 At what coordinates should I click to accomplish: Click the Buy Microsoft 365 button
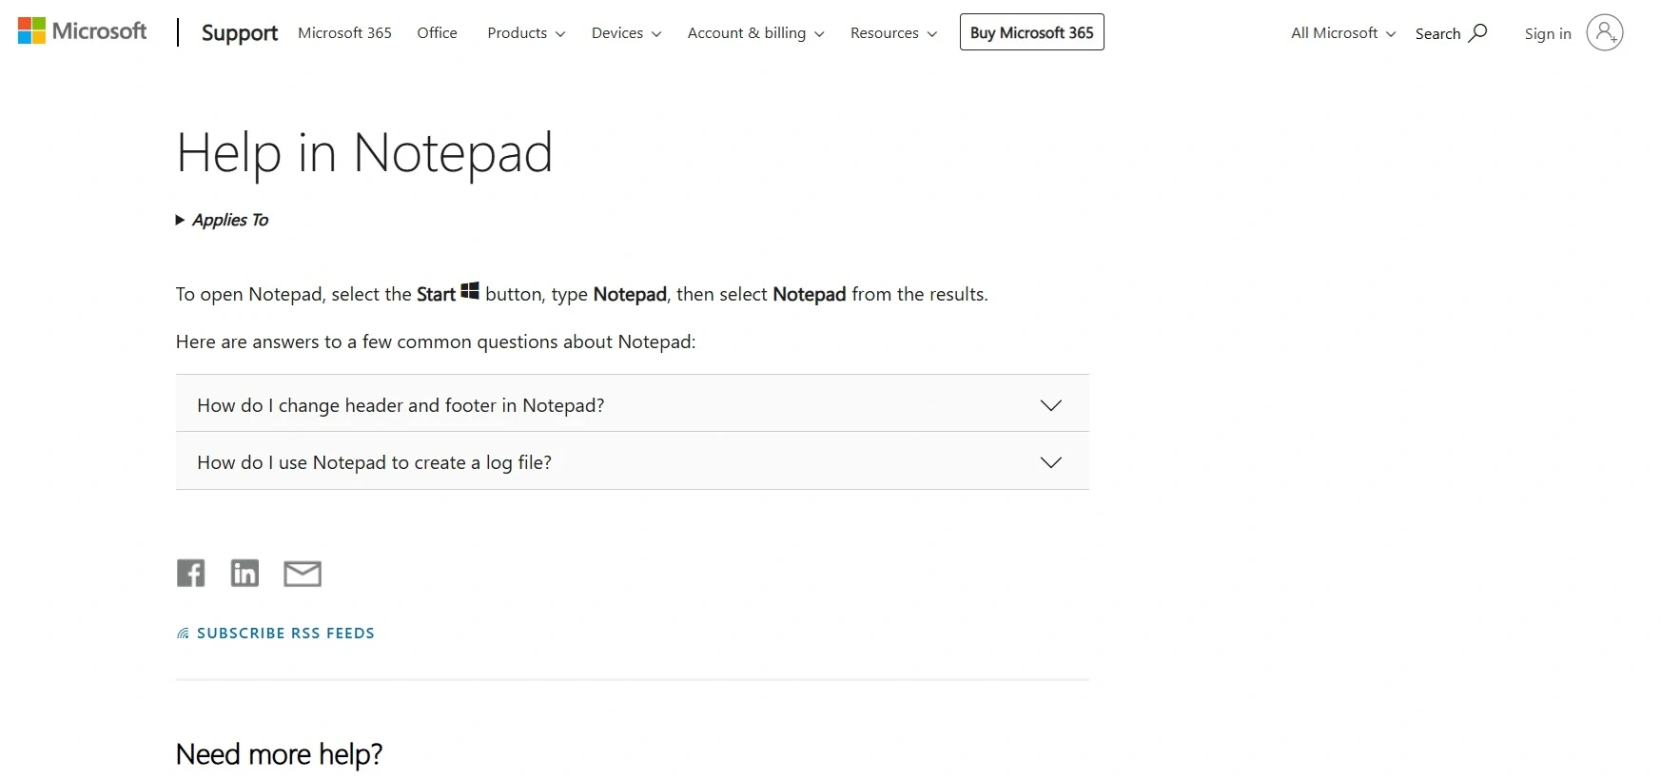click(1031, 32)
